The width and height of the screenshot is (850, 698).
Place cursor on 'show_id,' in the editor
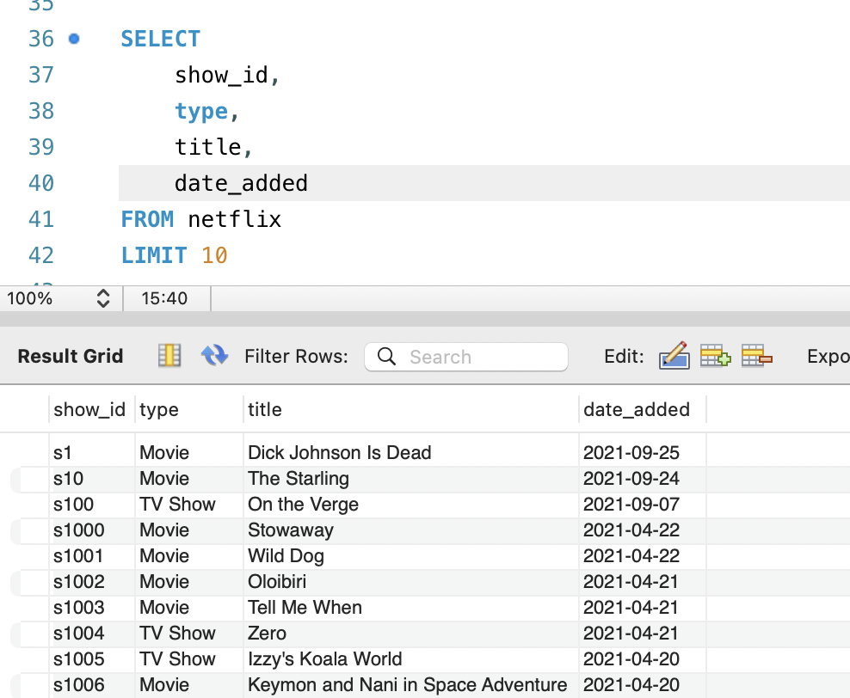tap(227, 76)
